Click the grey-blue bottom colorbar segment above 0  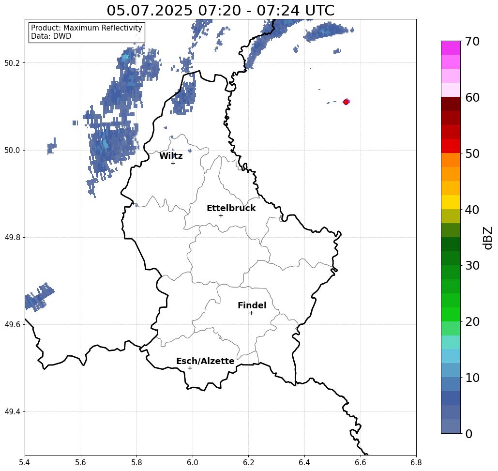[x=451, y=426]
